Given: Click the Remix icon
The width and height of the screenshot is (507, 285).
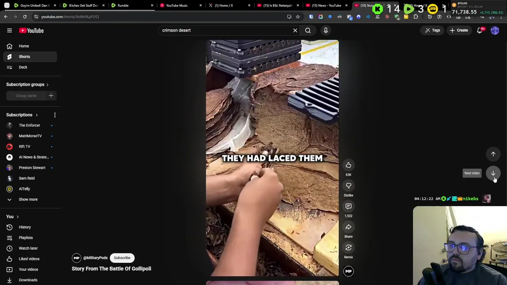Looking at the screenshot, I should [349, 247].
